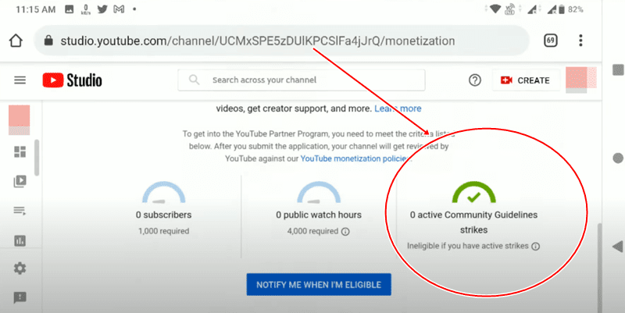
Task: Open YouTube monetization policies link
Action: [x=352, y=158]
